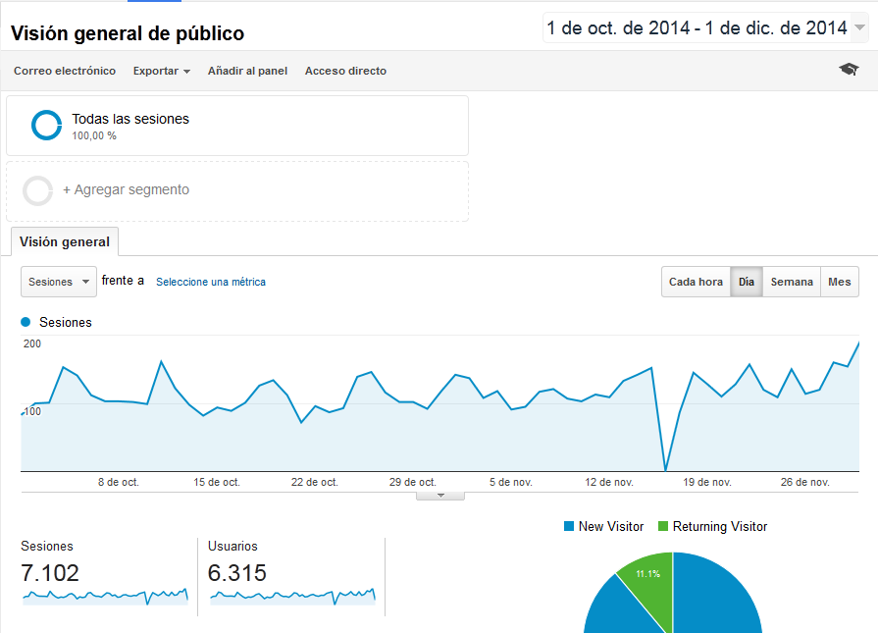Switch the graph to Cada hora
878x633 pixels.
(x=696, y=282)
